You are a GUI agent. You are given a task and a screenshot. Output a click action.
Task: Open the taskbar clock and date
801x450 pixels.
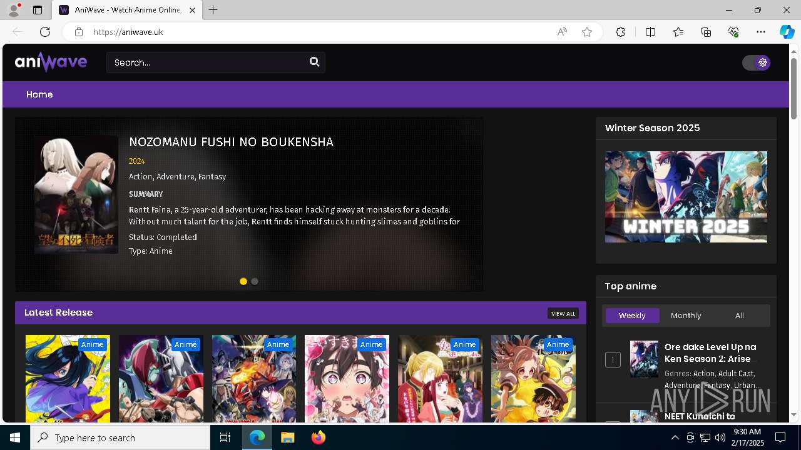(x=748, y=437)
